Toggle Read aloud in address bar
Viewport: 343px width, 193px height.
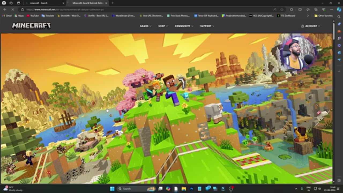(x=275, y=9)
